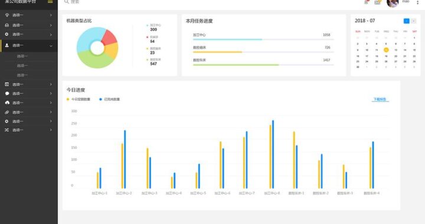Click the grey calendar next-month button
The height and width of the screenshot is (224, 425).
(413, 21)
